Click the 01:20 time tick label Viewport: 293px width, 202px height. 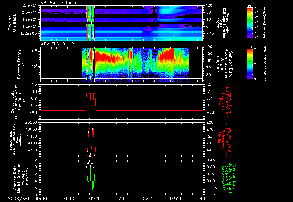[94, 199]
